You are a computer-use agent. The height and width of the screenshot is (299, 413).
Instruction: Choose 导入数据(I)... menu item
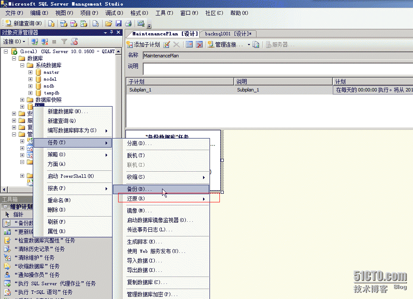[x=162, y=261]
